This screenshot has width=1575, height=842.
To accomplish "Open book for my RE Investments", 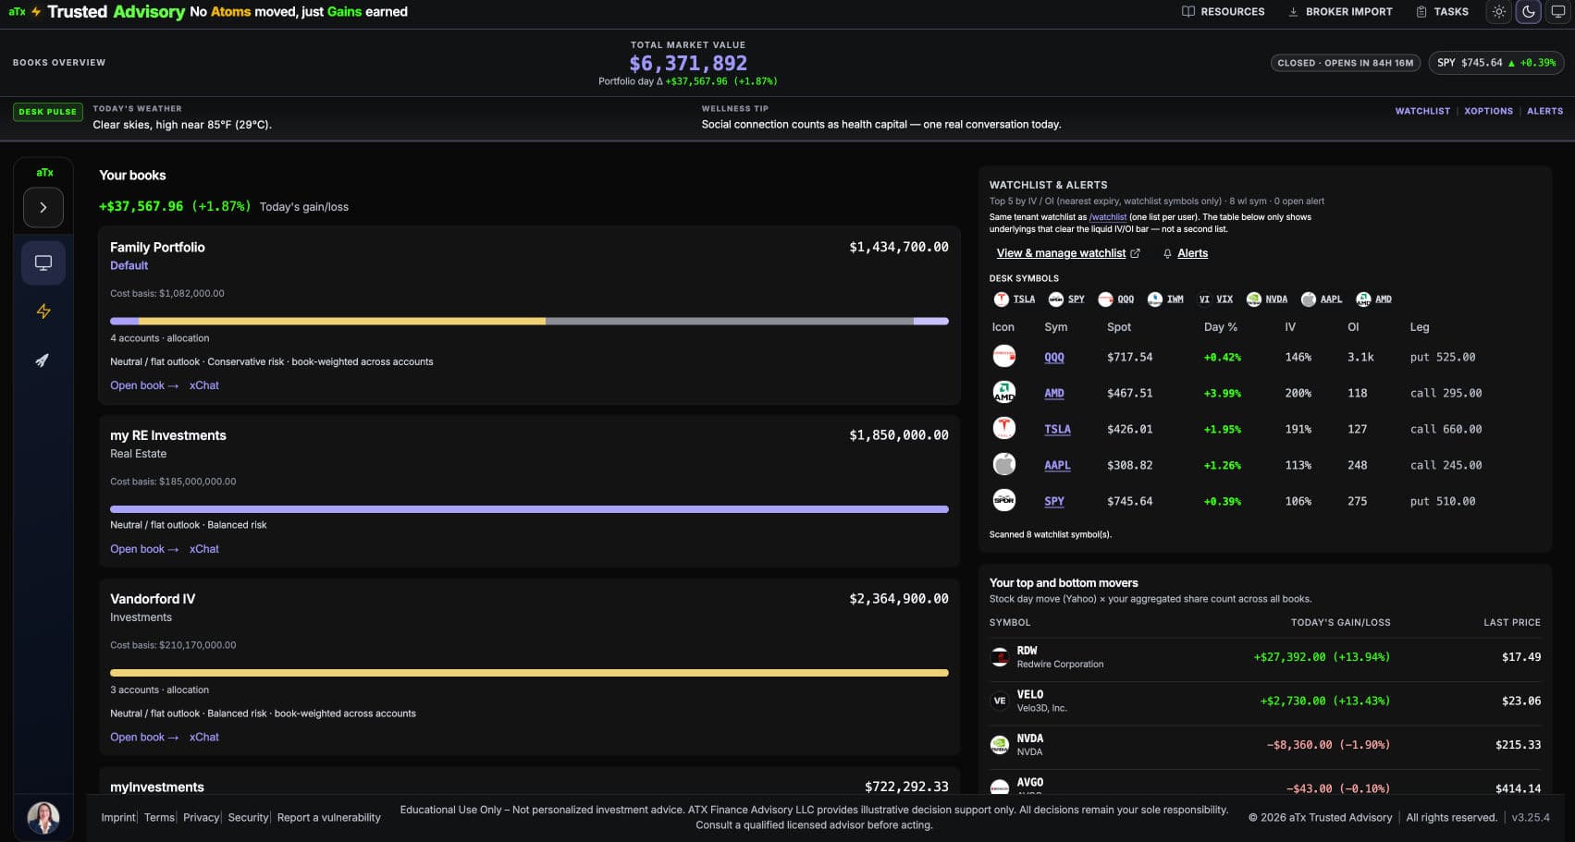I will click(144, 549).
